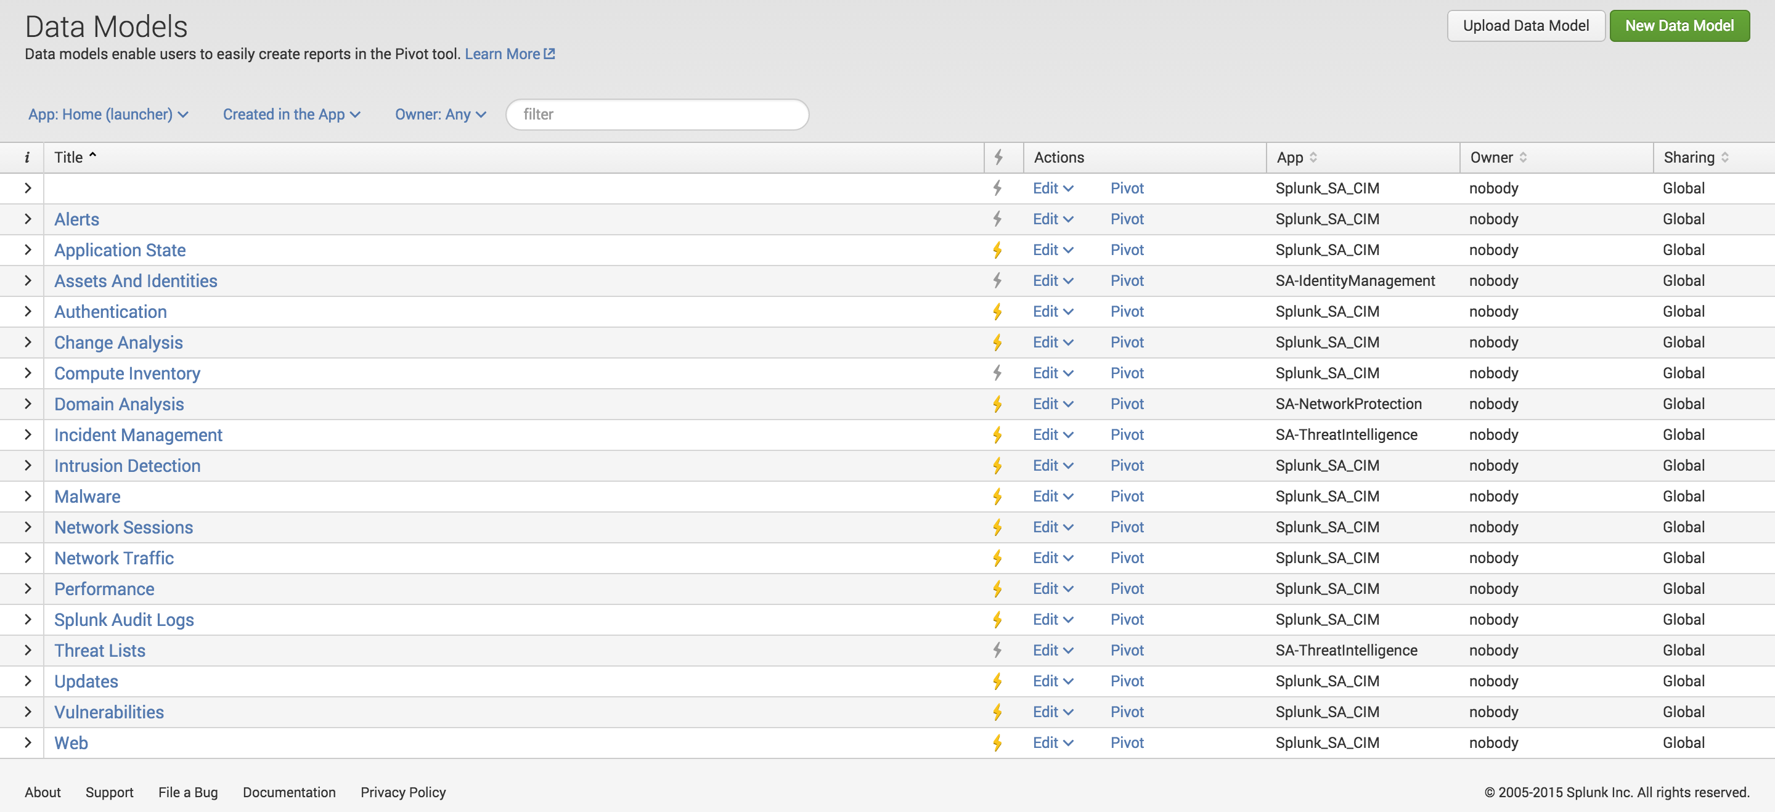Click the lightning icon for Network Traffic
The image size is (1775, 812).
(997, 559)
